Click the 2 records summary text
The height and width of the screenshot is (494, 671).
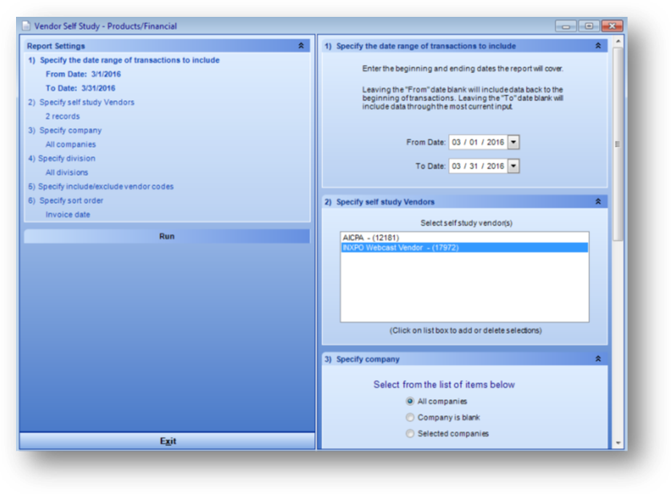click(x=63, y=116)
